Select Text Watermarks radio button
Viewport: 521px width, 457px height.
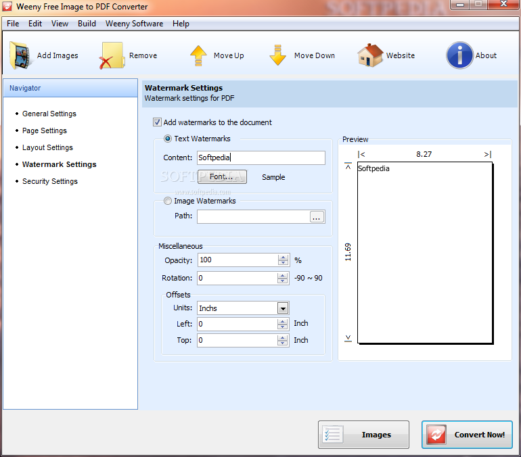(168, 139)
